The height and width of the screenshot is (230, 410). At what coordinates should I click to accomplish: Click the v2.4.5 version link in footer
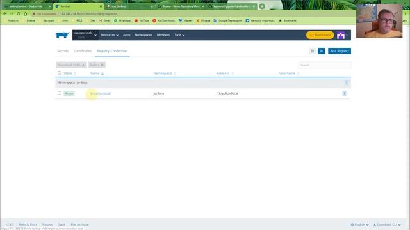point(10,224)
